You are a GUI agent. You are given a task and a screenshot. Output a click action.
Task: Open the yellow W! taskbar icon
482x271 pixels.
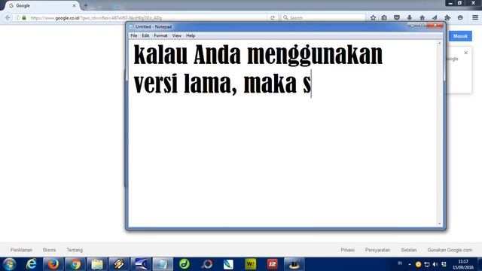click(251, 264)
